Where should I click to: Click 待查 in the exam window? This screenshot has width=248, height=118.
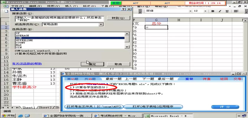(x=207, y=79)
